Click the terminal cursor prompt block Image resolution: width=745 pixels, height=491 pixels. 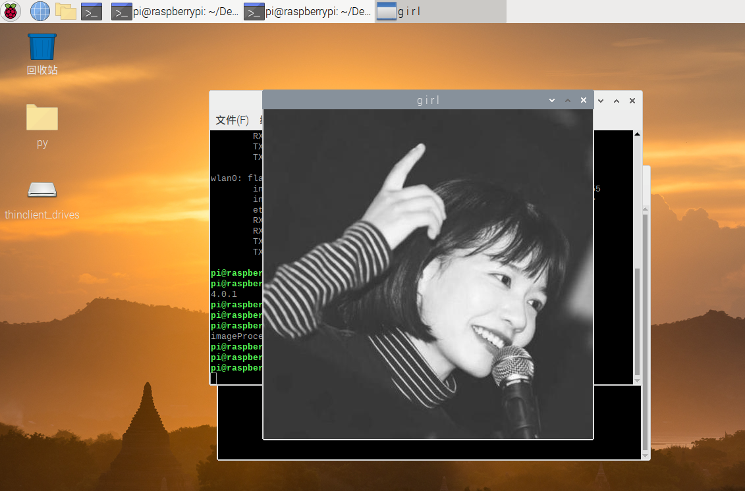(214, 378)
